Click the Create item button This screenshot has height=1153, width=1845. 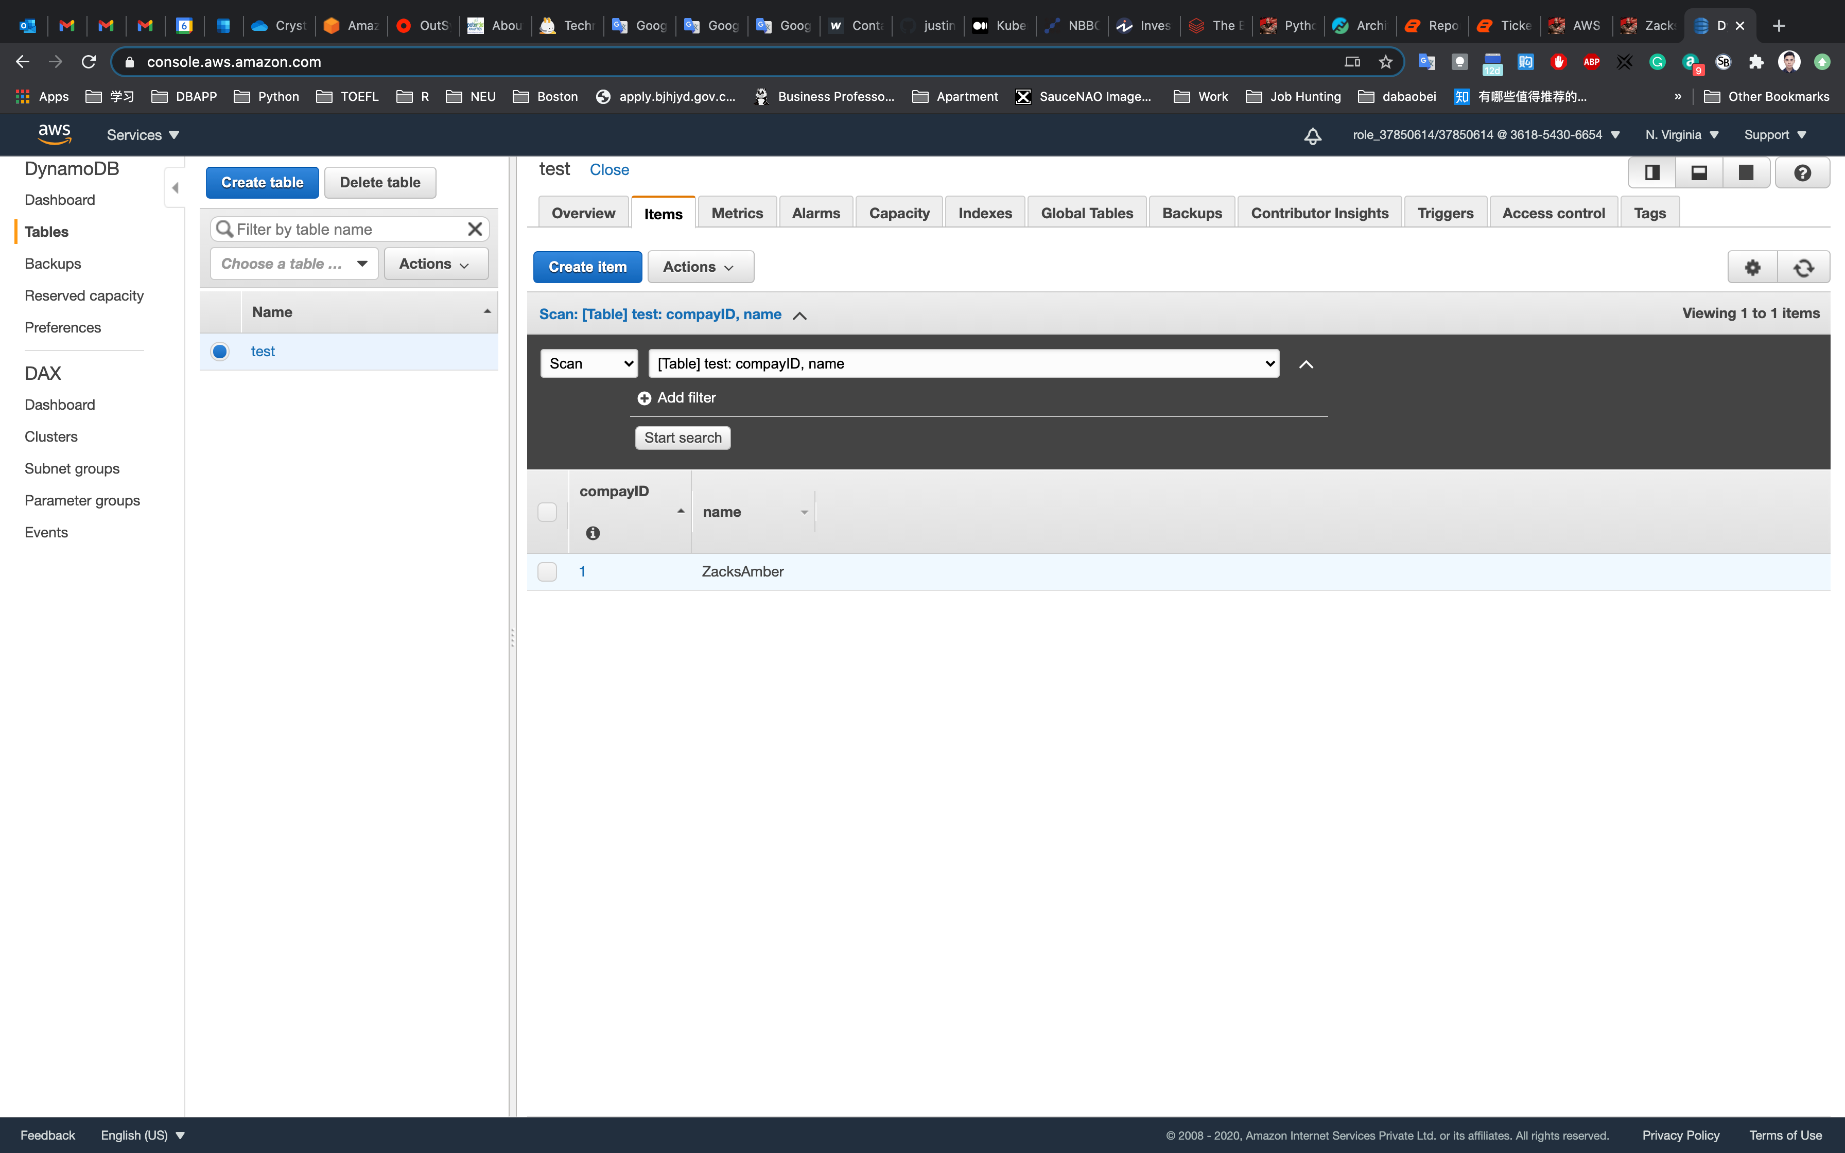coord(587,267)
